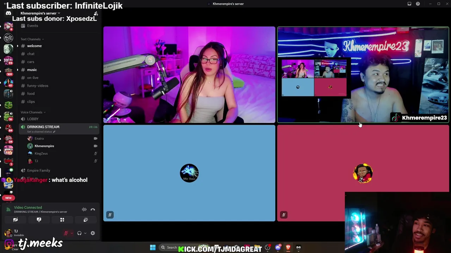Open user settings gear
The width and height of the screenshot is (451, 253).
point(93,233)
